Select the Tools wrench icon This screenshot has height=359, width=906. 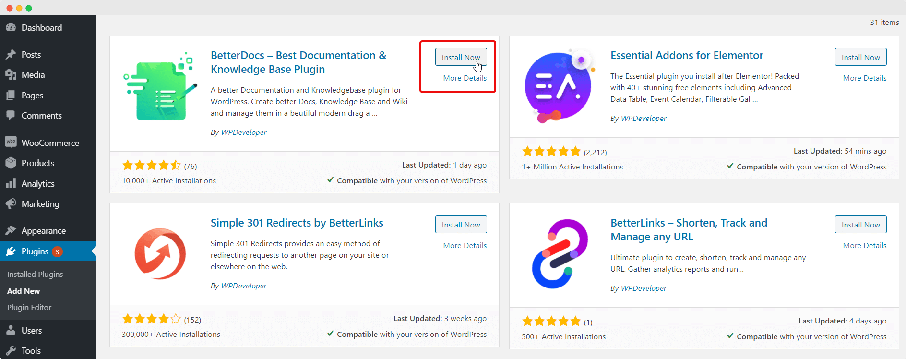click(11, 350)
